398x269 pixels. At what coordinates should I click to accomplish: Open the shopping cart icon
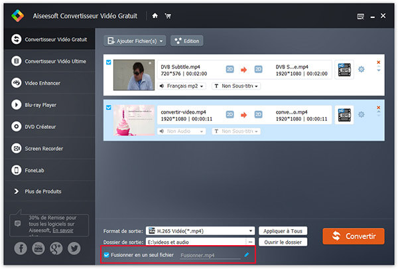pyautogui.click(x=166, y=15)
